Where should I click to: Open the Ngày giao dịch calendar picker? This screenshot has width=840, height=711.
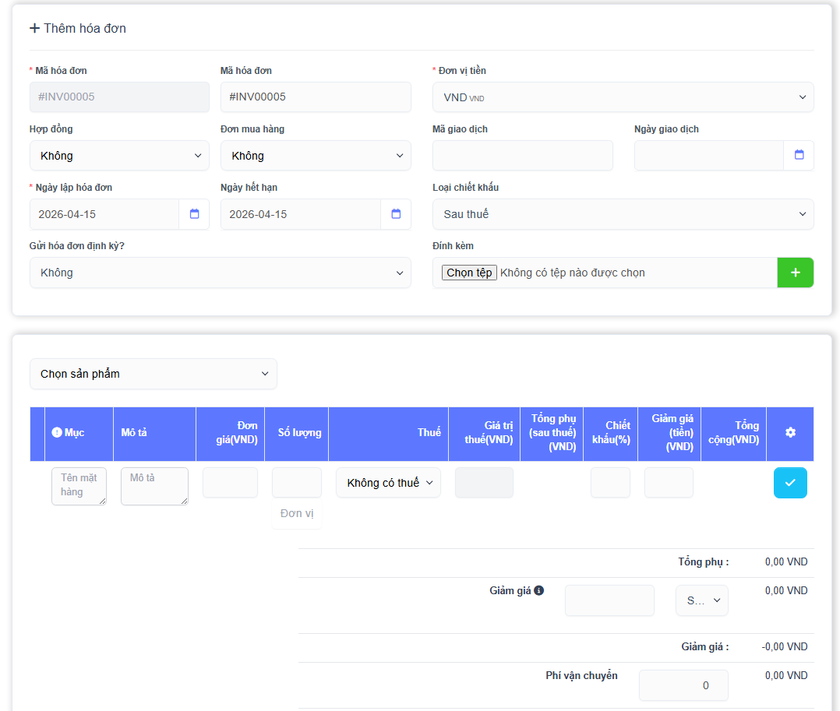click(x=799, y=155)
